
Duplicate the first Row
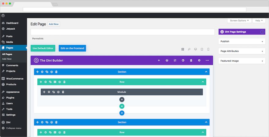pyautogui.click(x=50, y=82)
